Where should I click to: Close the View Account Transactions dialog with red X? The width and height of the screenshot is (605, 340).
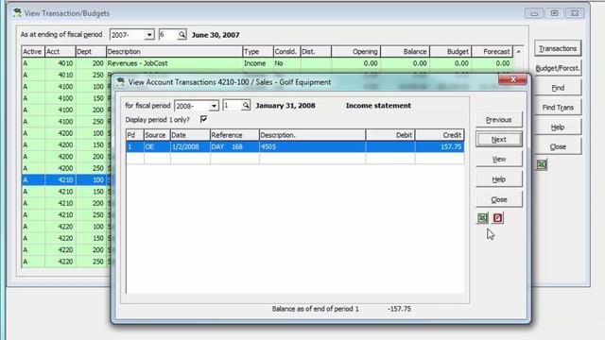tap(512, 79)
